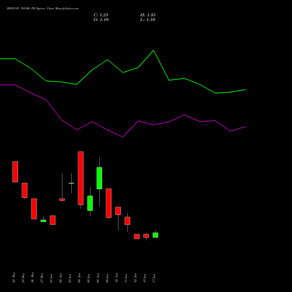Click the 06 Jun date label
Viewport: 292px width, 292px height.
98,278
